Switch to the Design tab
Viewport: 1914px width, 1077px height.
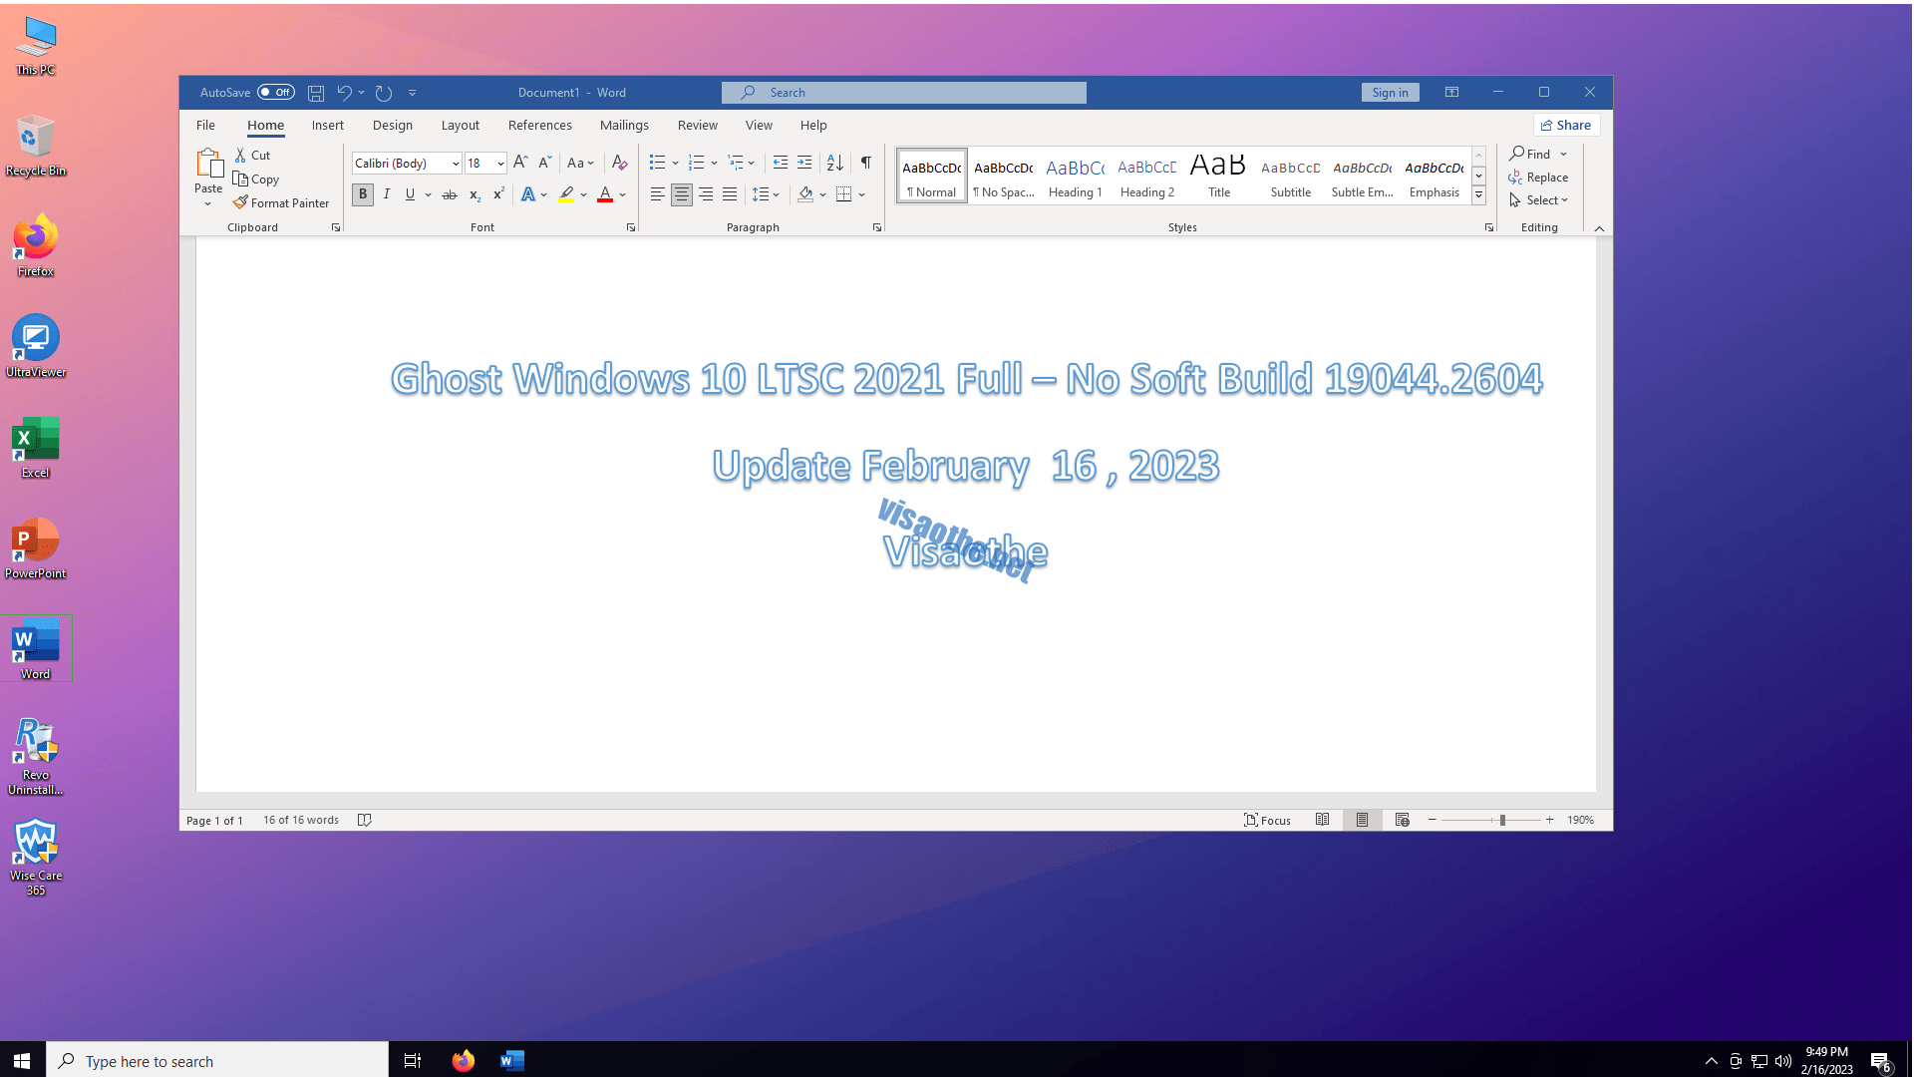click(x=392, y=125)
